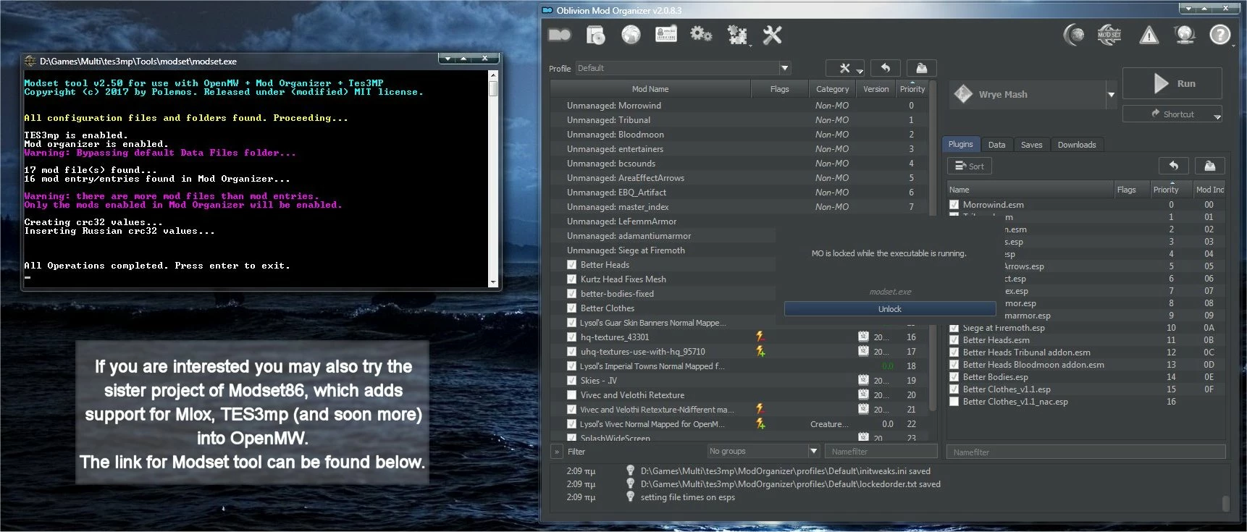The image size is (1247, 532).
Task: Open the Help question mark icon
Action: [x=1220, y=35]
